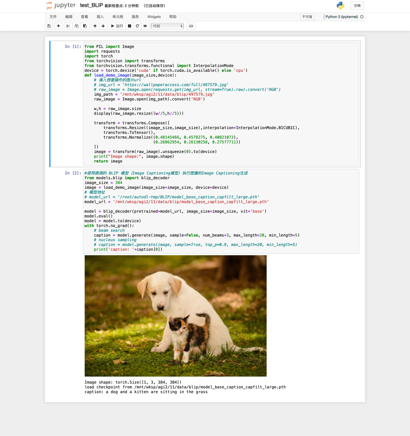
Task: Click the (已自动保存) autosave status text
Action: 154,6
